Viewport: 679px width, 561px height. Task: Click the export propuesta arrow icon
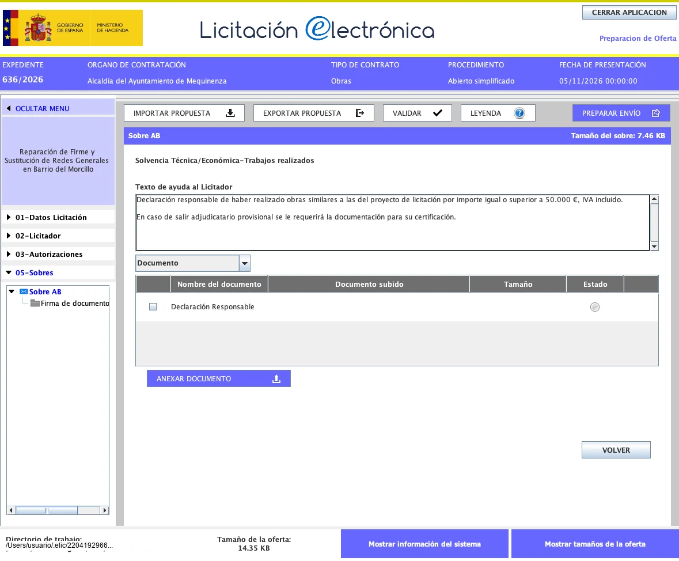359,113
